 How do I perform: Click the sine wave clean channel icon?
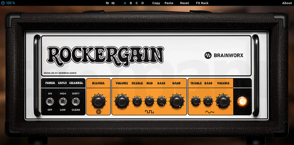[210, 112]
